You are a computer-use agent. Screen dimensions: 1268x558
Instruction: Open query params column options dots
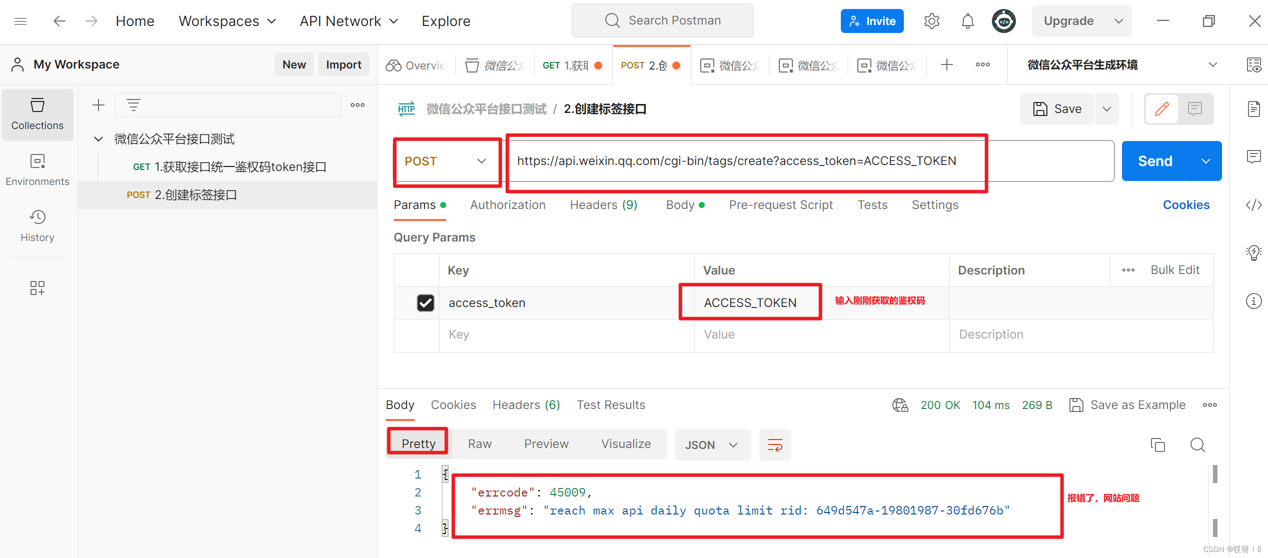coord(1128,270)
